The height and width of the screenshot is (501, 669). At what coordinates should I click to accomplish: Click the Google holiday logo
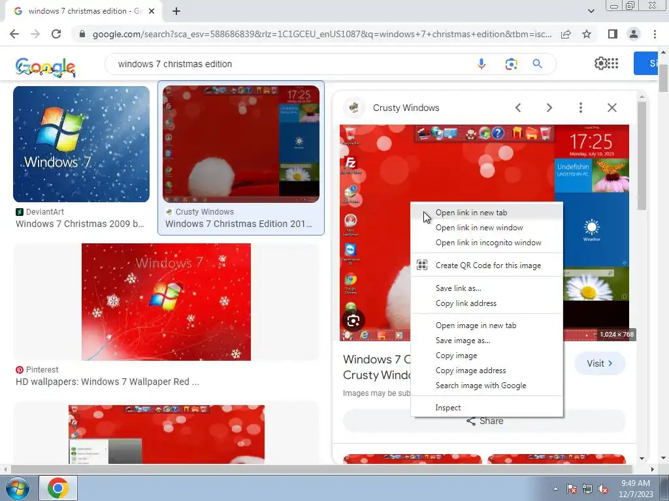tap(46, 67)
